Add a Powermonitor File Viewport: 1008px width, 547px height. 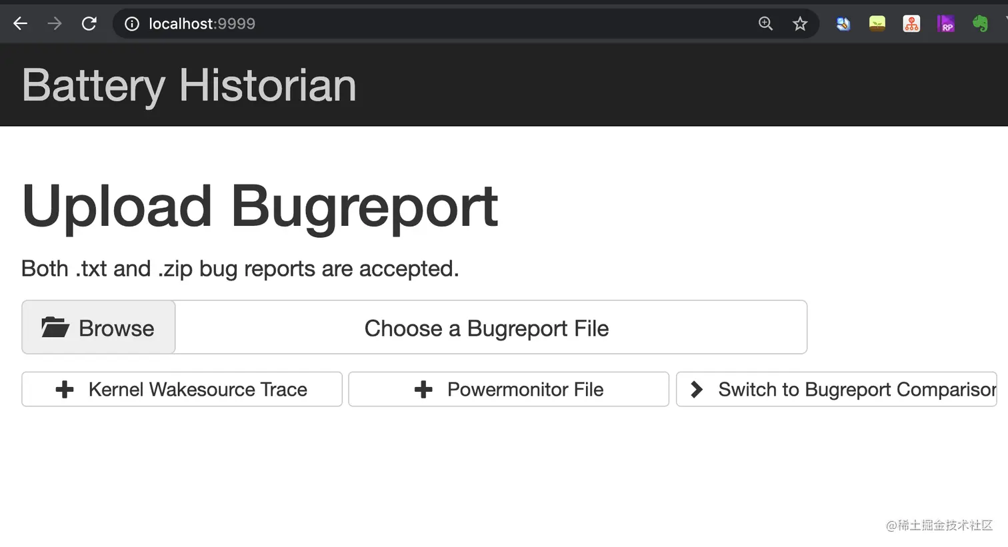pyautogui.click(x=509, y=389)
